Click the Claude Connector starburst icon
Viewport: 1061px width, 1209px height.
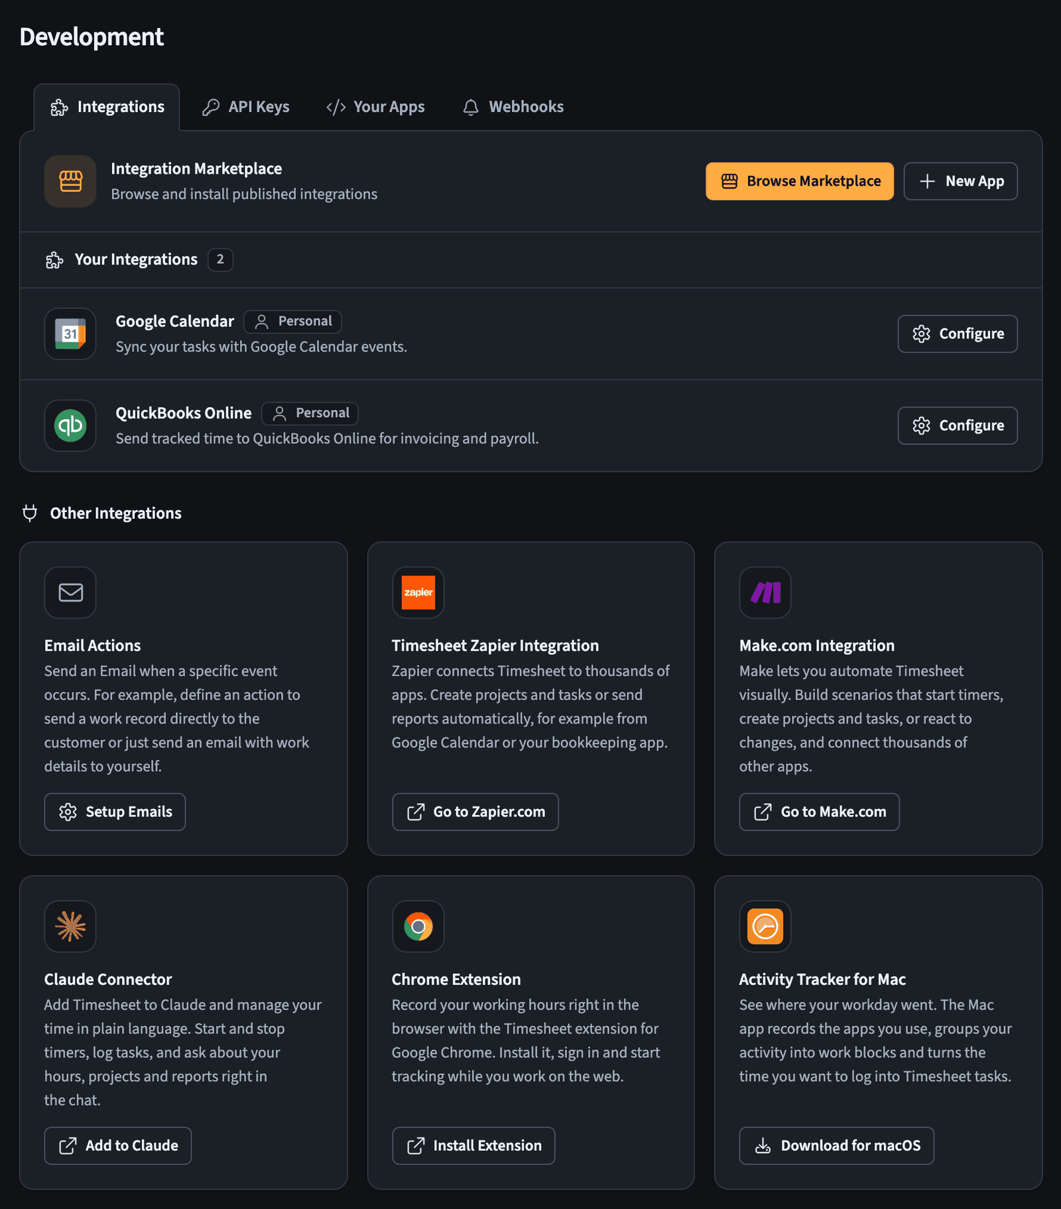coord(70,926)
